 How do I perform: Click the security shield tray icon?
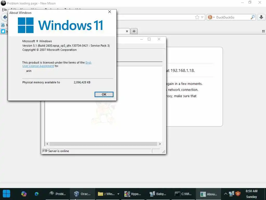238,194
